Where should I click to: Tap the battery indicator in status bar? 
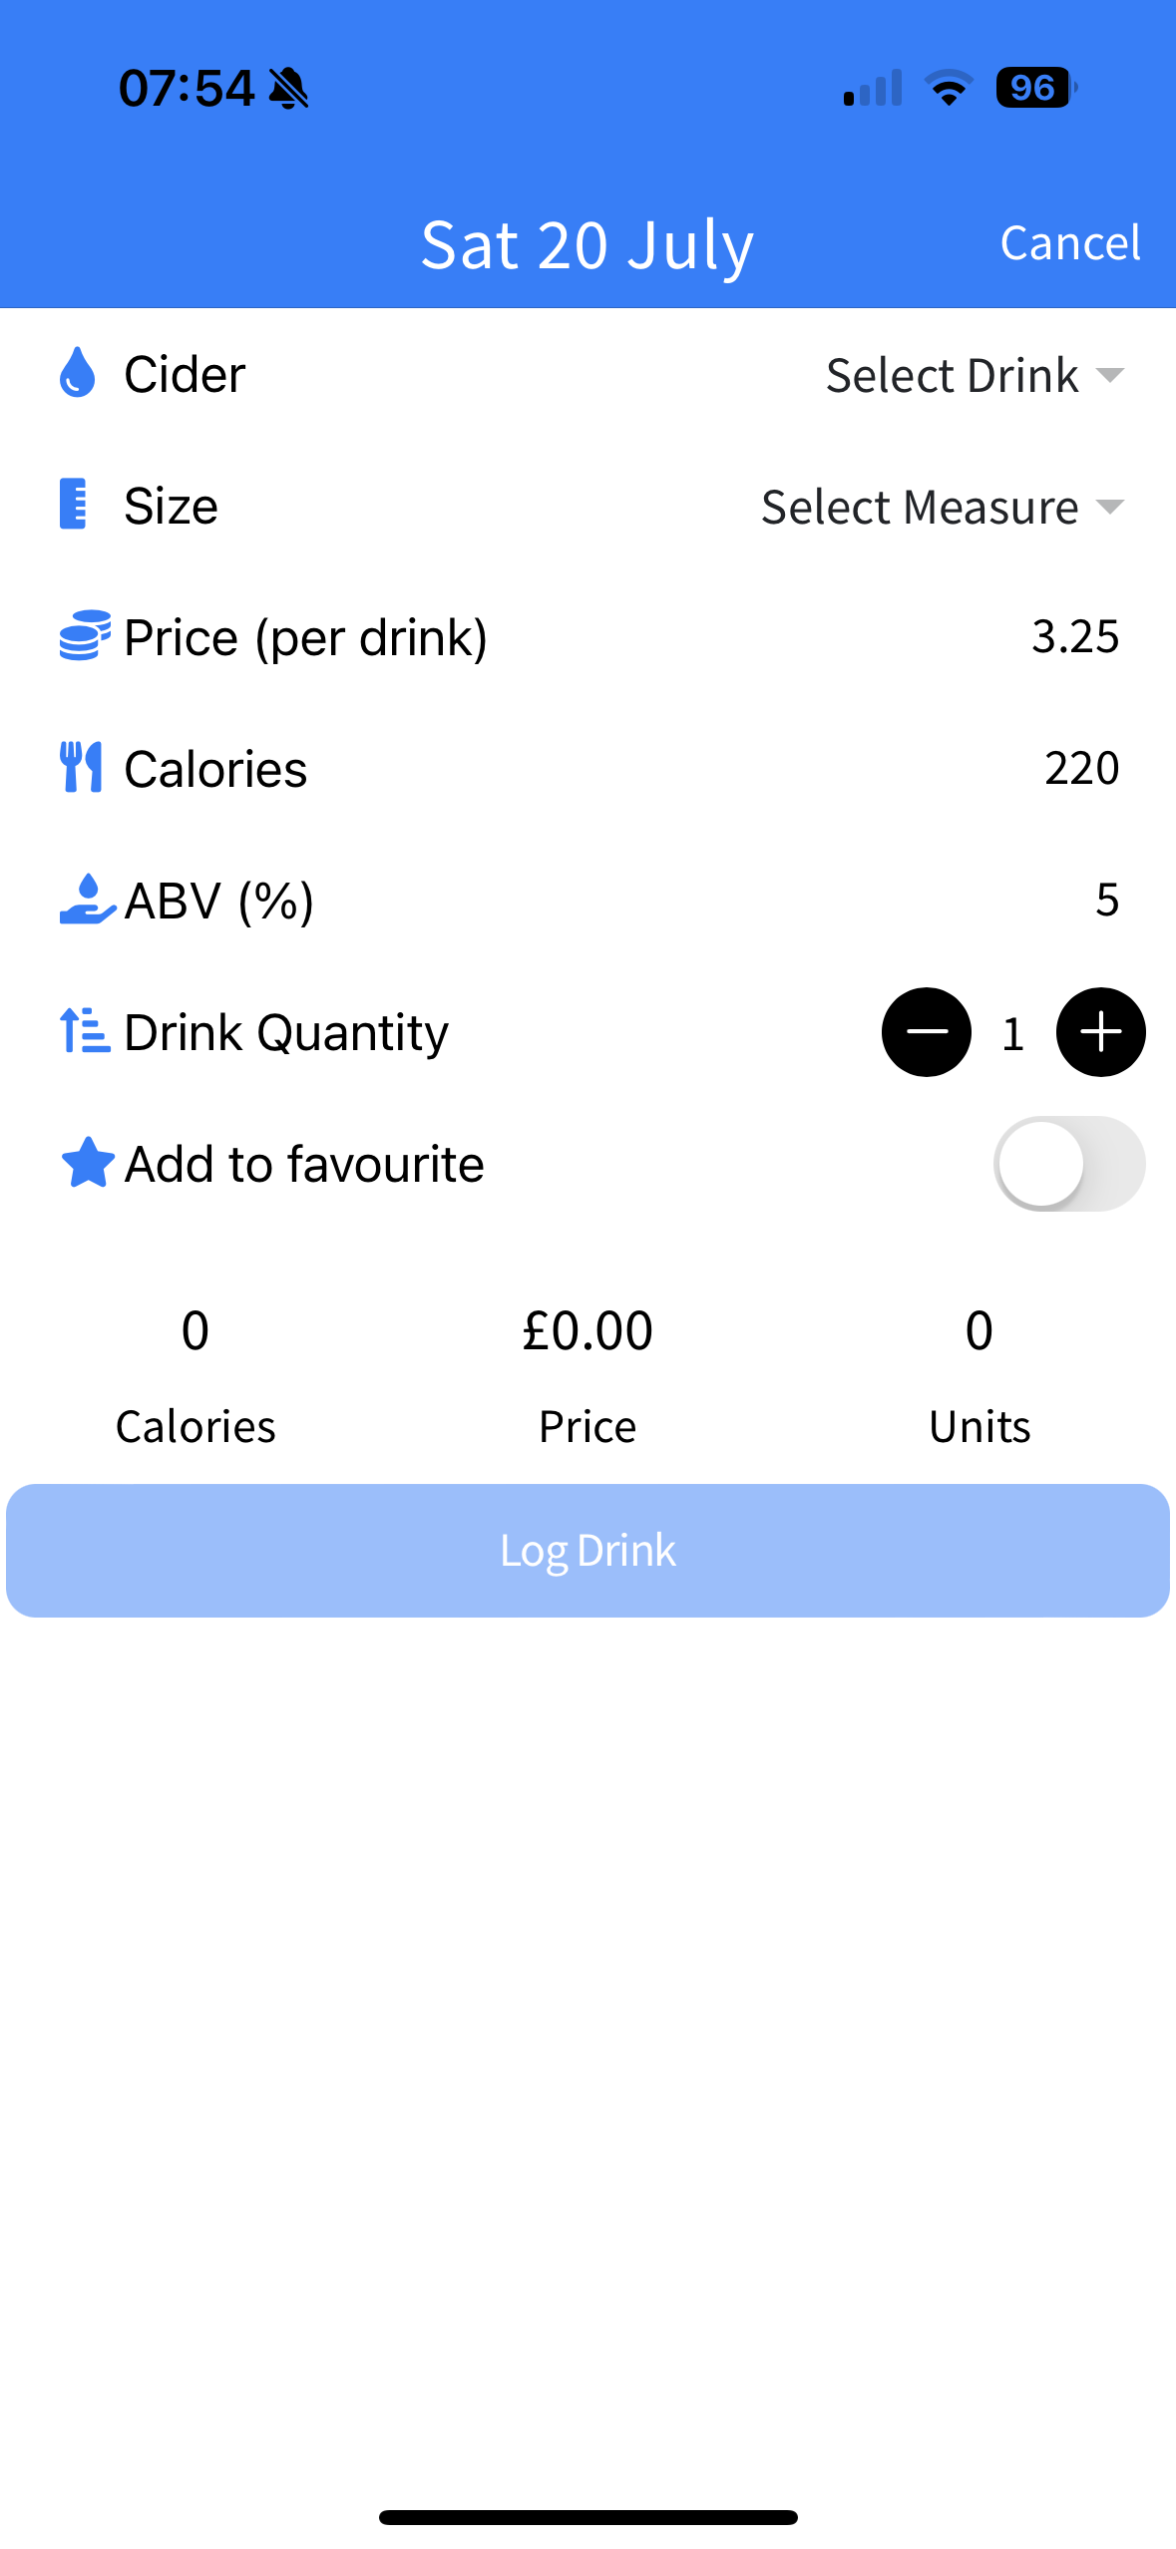(1034, 88)
